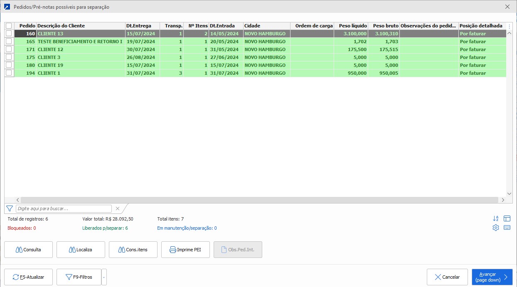Image resolution: width=517 pixels, height=287 pixels.
Task: Check the box for pedido 160
Action: [9, 34]
